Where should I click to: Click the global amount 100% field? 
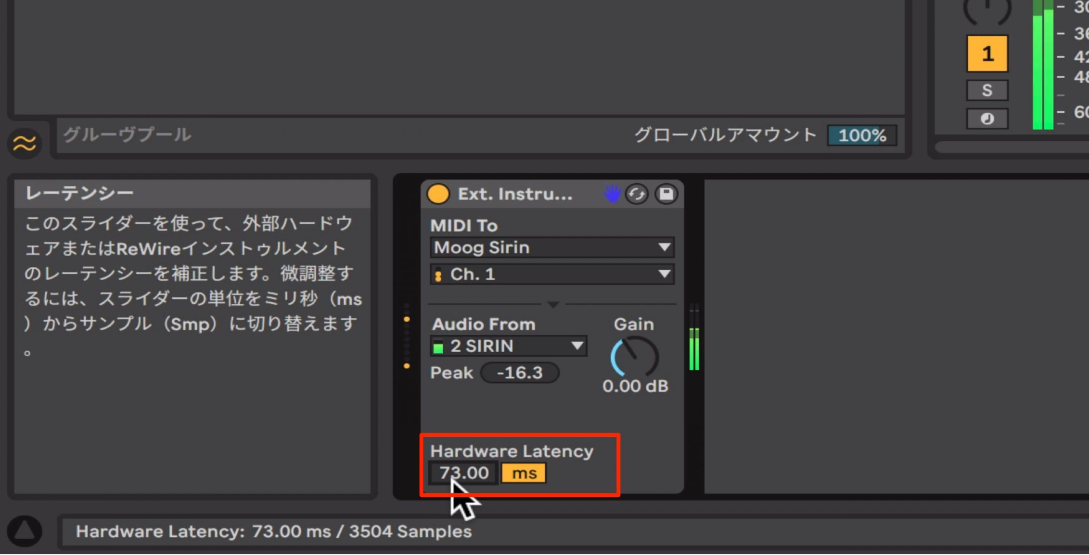click(x=862, y=135)
